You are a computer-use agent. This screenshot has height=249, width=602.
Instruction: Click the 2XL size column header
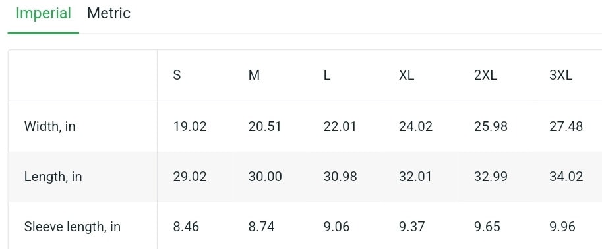click(485, 76)
